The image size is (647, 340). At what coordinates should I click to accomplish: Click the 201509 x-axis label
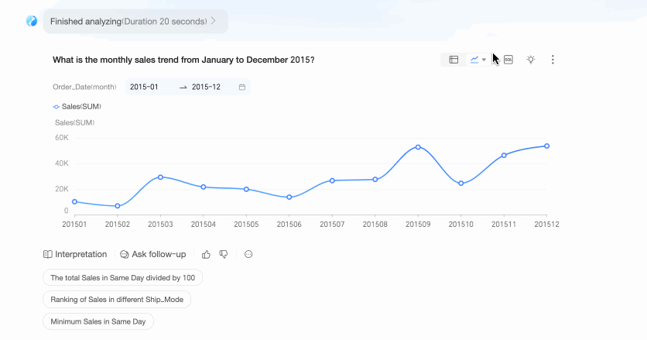(x=418, y=225)
